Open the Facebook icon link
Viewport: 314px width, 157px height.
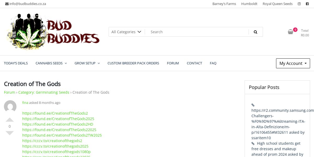307,4
